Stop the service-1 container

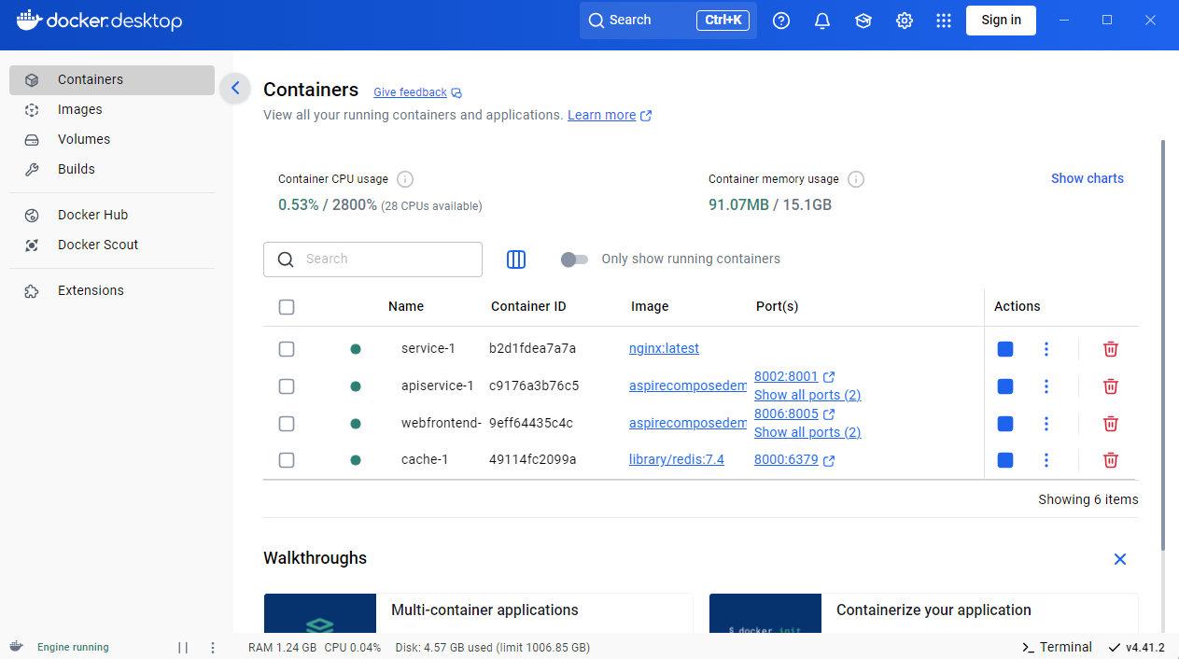(x=1005, y=349)
